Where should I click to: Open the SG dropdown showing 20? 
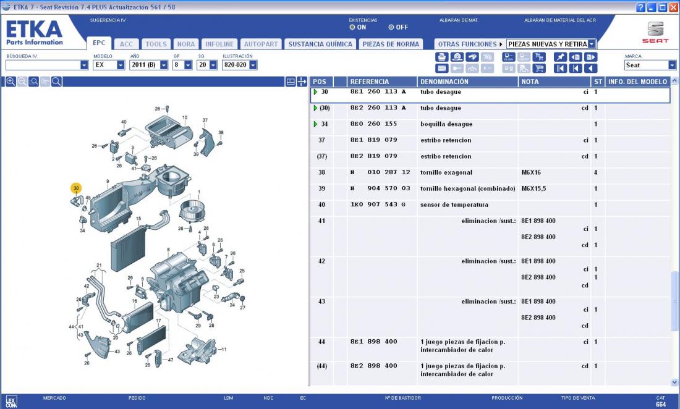pos(213,65)
